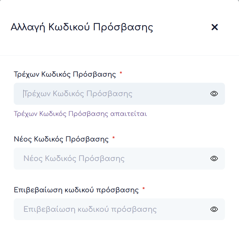Click the label Επιβεβαίωση κωδικού πρόσβασης above the third field
The width and height of the screenshot is (239, 245).
76,190
